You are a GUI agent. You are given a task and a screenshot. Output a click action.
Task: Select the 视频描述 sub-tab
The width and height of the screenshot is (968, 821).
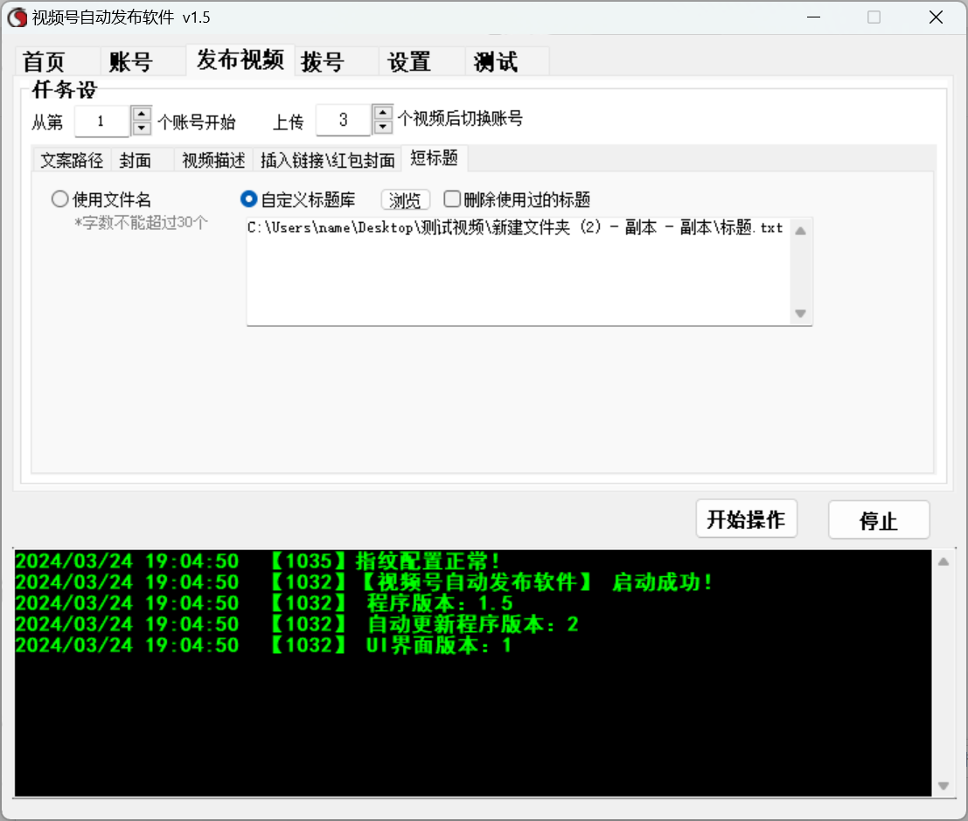pos(213,160)
